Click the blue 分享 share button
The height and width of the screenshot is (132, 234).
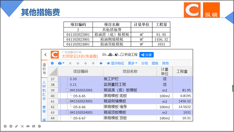coord(147,55)
